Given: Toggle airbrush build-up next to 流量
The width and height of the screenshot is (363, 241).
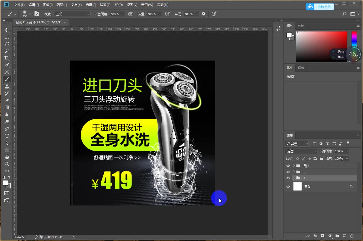Looking at the screenshot, I should point(167,14).
